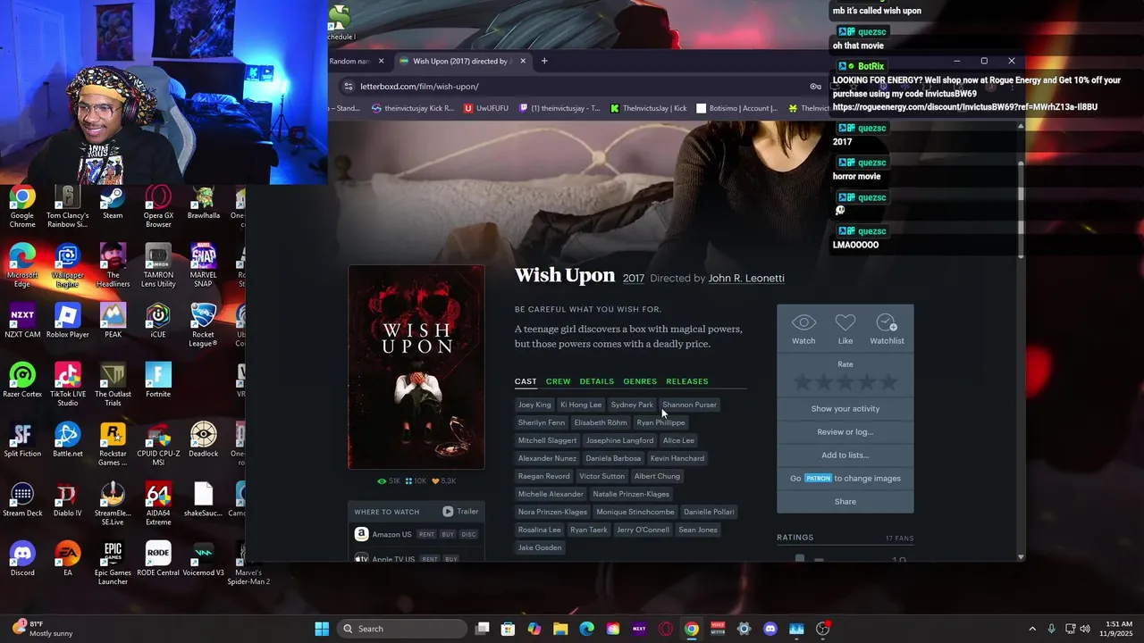Click the Share button
The image size is (1144, 643).
click(845, 502)
